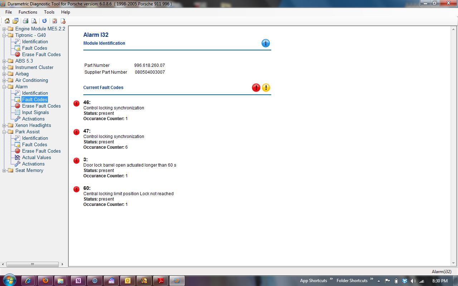Expand the Engine Module ME5.2.2 node
This screenshot has width=458, height=286.
tap(4, 29)
